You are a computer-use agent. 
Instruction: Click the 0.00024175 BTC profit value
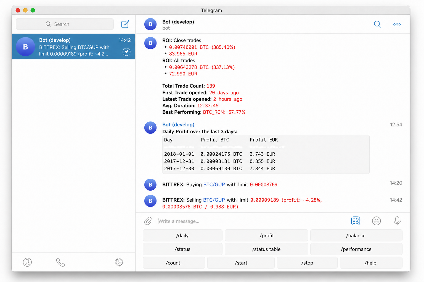tap(221, 154)
